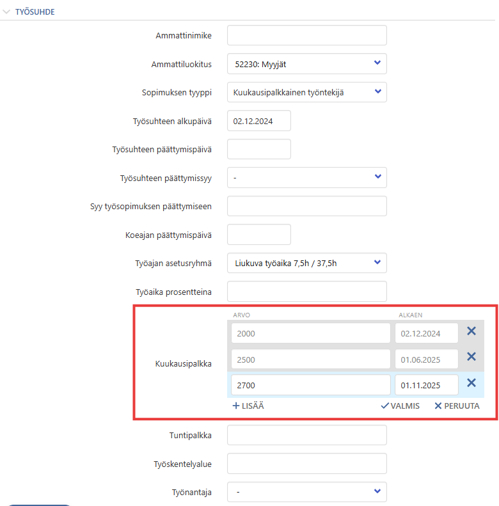Click the Työsuhteen päättymispäivä field

(259, 149)
